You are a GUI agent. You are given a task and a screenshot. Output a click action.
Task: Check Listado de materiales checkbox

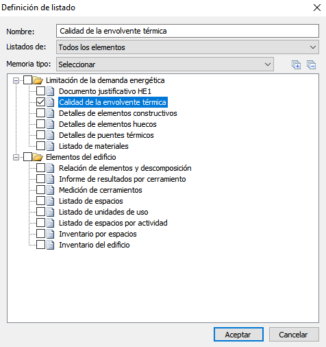click(x=40, y=146)
